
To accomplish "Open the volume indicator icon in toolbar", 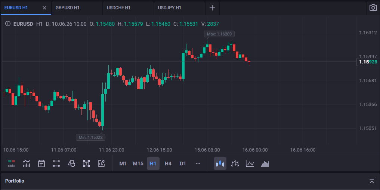I will click(11, 163).
